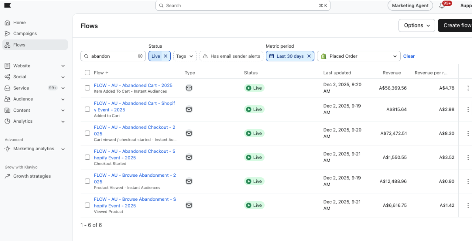Click the Create flow button
This screenshot has height=241, width=472.
(455, 26)
